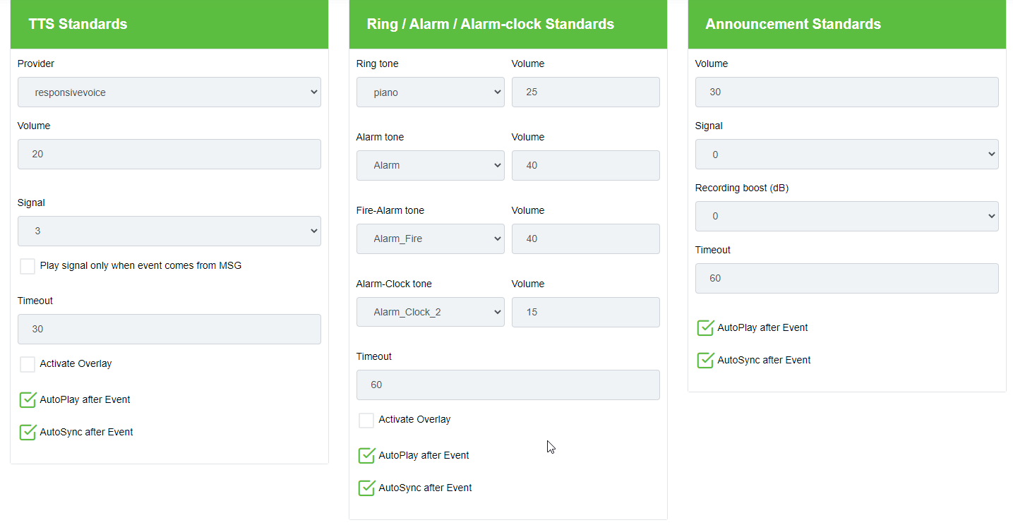Click the Ring tone Volume field
The width and height of the screenshot is (1013, 525).
click(585, 92)
